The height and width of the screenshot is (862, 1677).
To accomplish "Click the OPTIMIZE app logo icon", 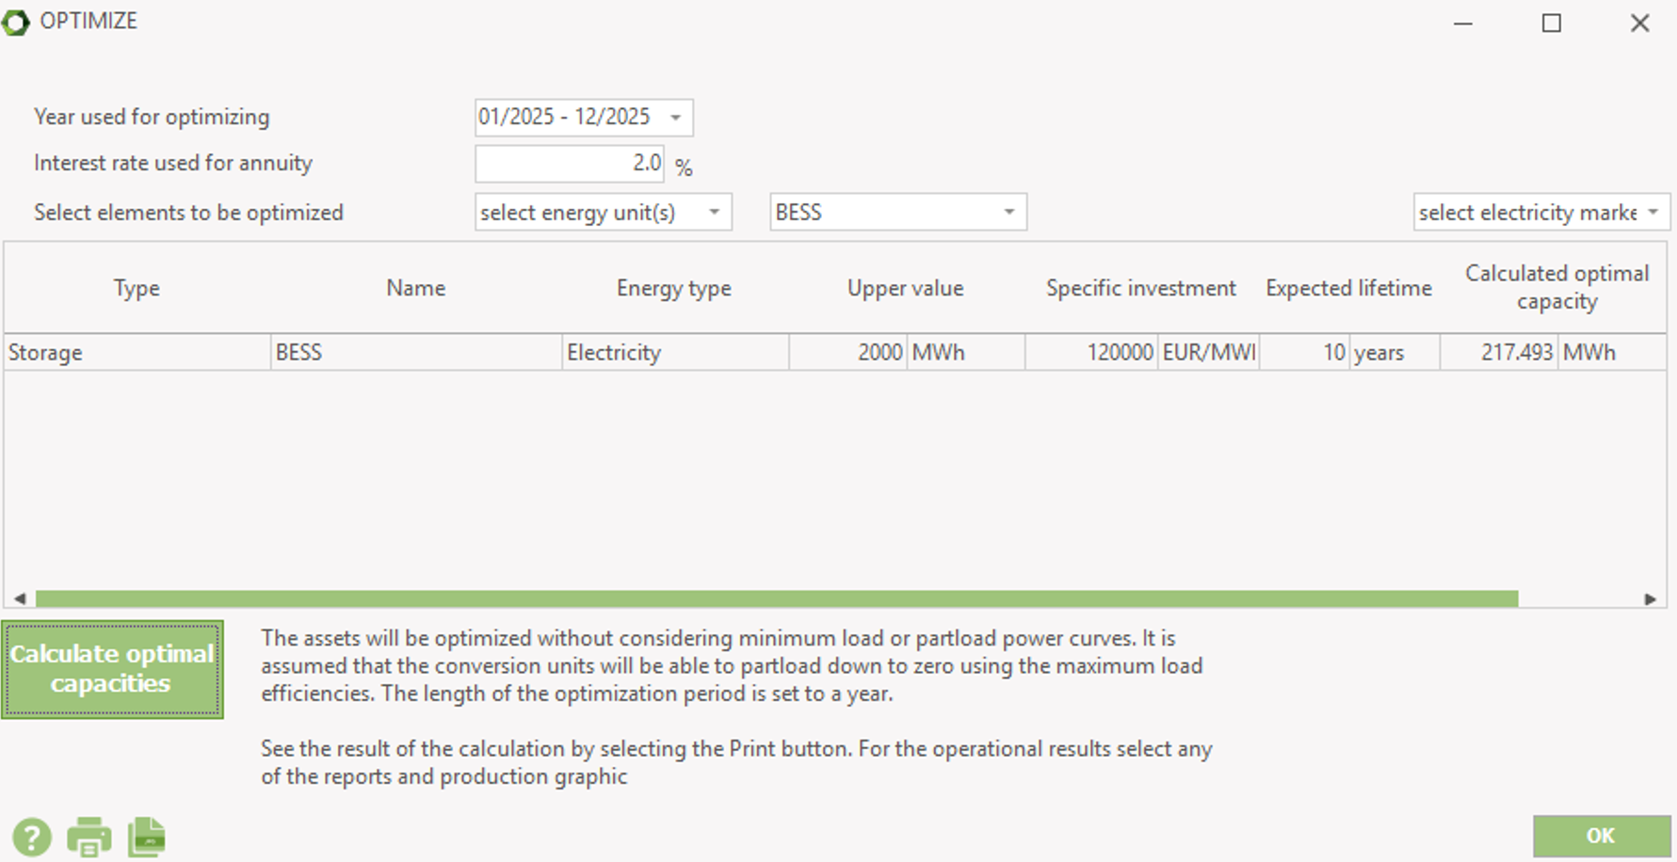I will pyautogui.click(x=16, y=22).
